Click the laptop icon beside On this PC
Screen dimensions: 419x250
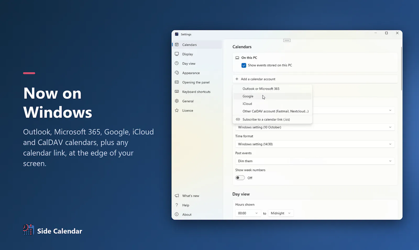[x=237, y=58]
